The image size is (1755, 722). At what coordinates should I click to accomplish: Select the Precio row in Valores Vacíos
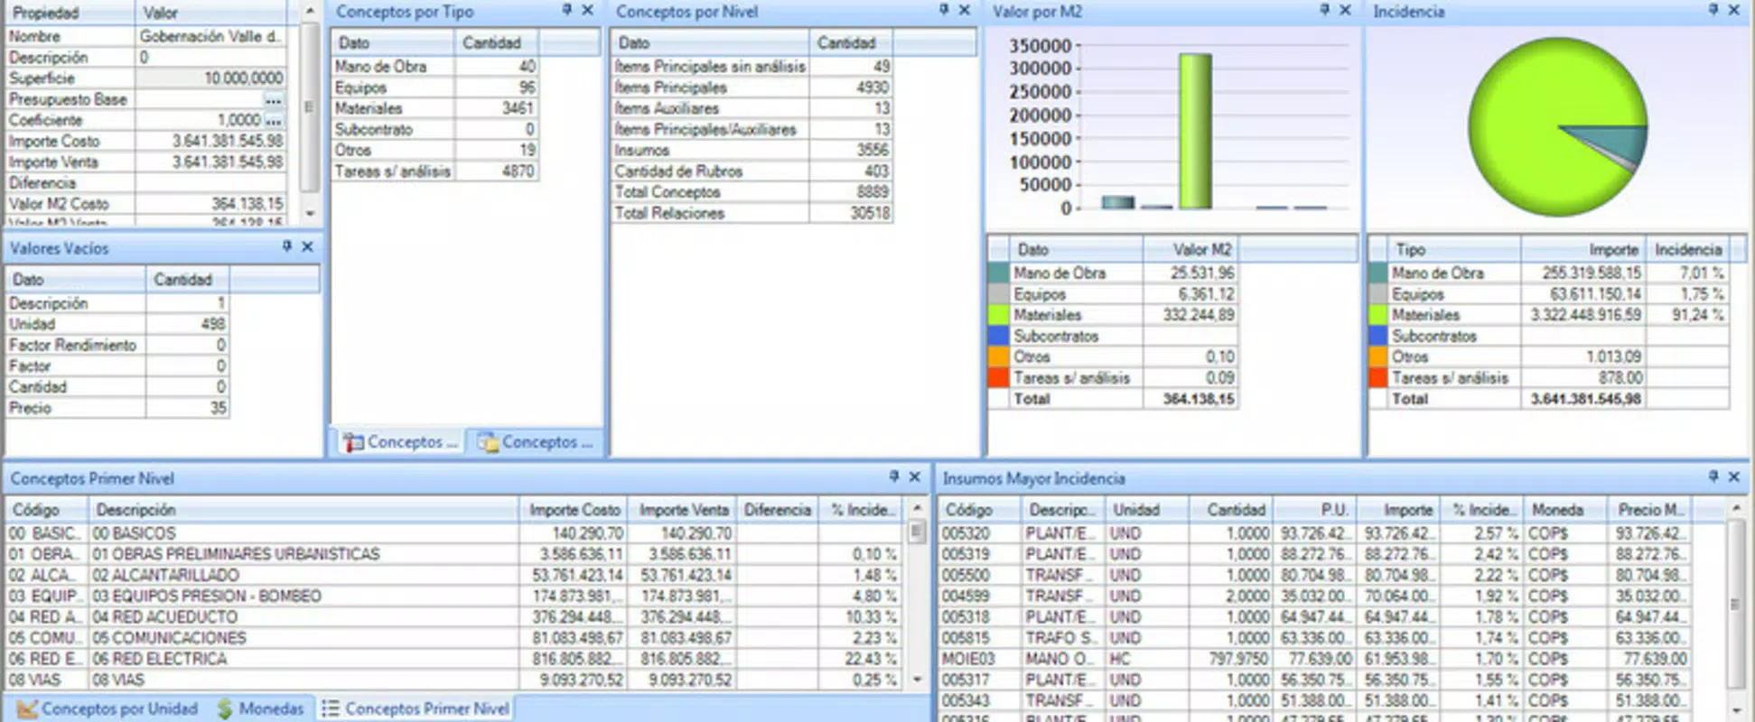(117, 408)
